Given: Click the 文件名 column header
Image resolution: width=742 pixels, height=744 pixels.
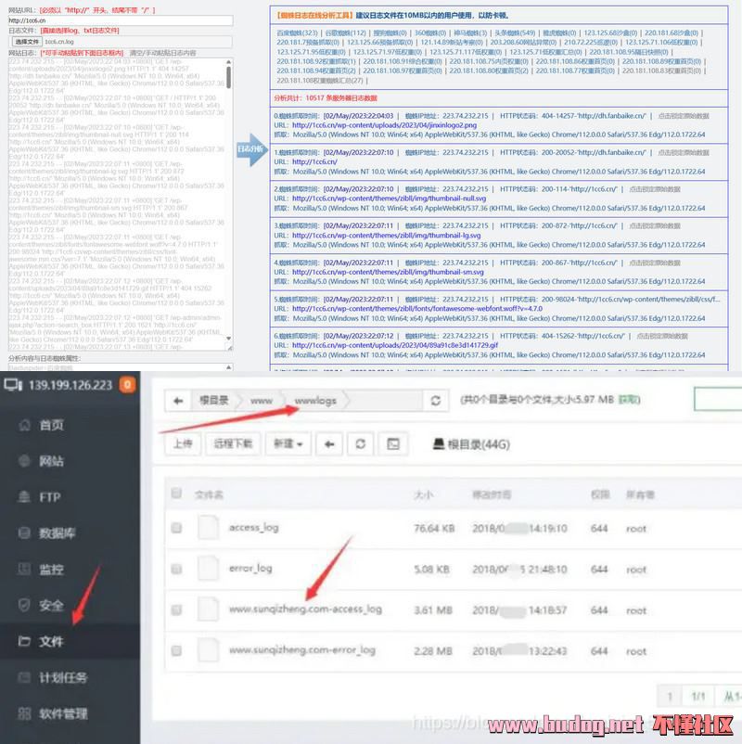Looking at the screenshot, I should click(x=209, y=494).
